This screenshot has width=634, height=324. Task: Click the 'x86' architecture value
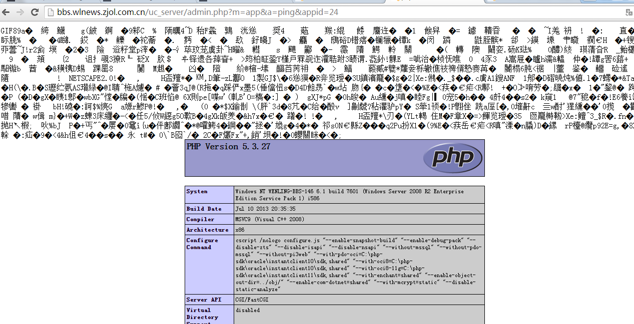[x=240, y=230]
